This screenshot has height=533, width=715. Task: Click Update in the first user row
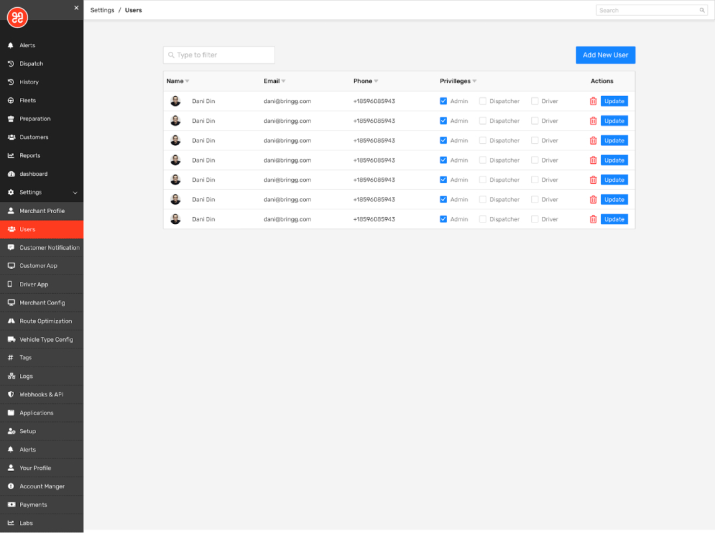pos(614,101)
